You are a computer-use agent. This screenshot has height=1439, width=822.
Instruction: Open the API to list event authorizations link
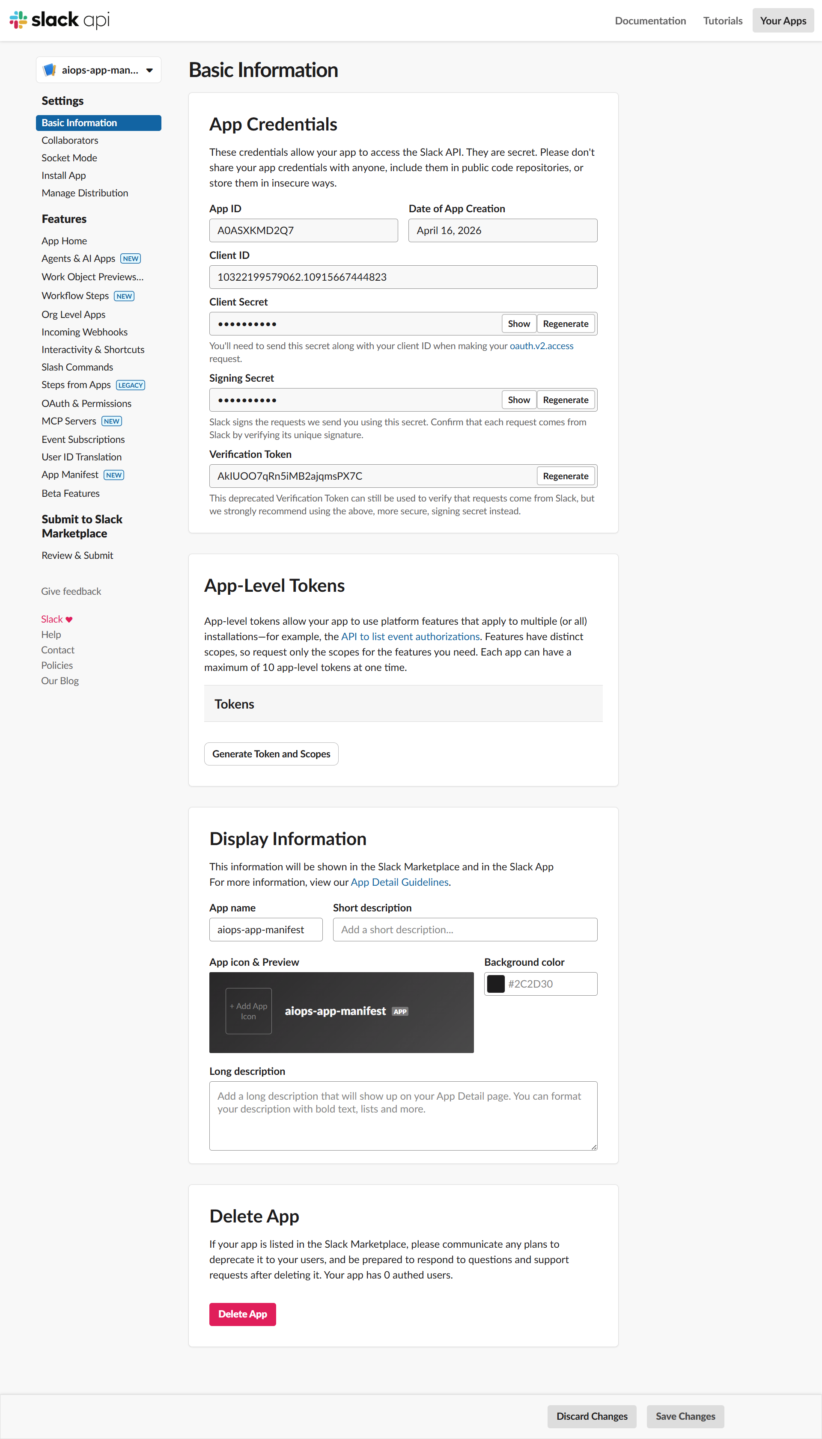point(411,637)
